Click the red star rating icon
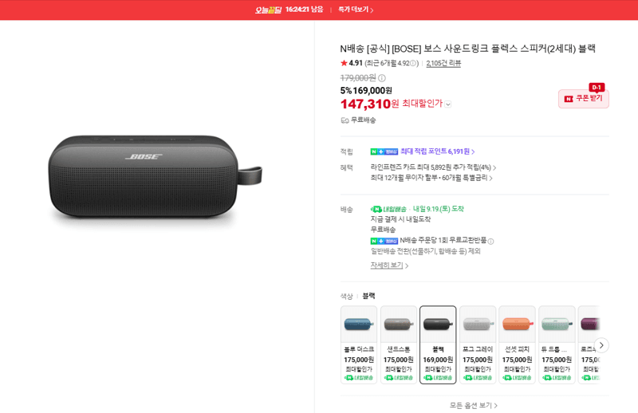638x413 pixels. 344,63
